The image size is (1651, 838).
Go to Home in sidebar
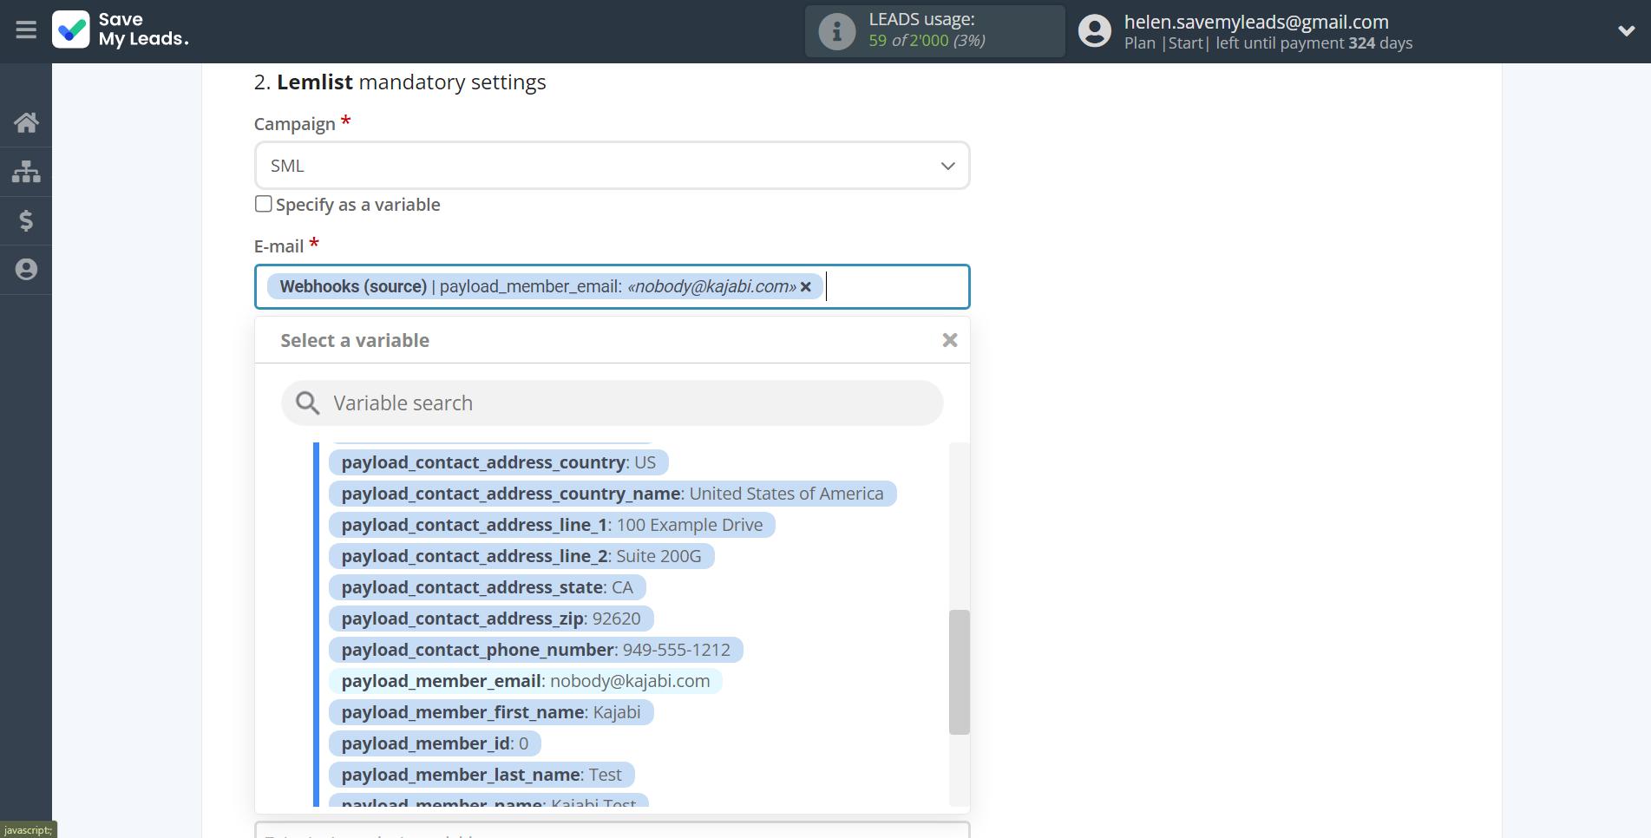pyautogui.click(x=26, y=122)
